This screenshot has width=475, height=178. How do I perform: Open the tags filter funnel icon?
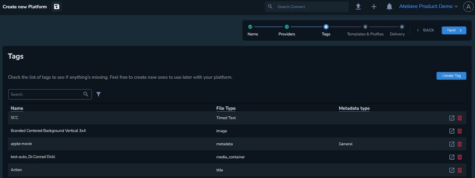[99, 94]
